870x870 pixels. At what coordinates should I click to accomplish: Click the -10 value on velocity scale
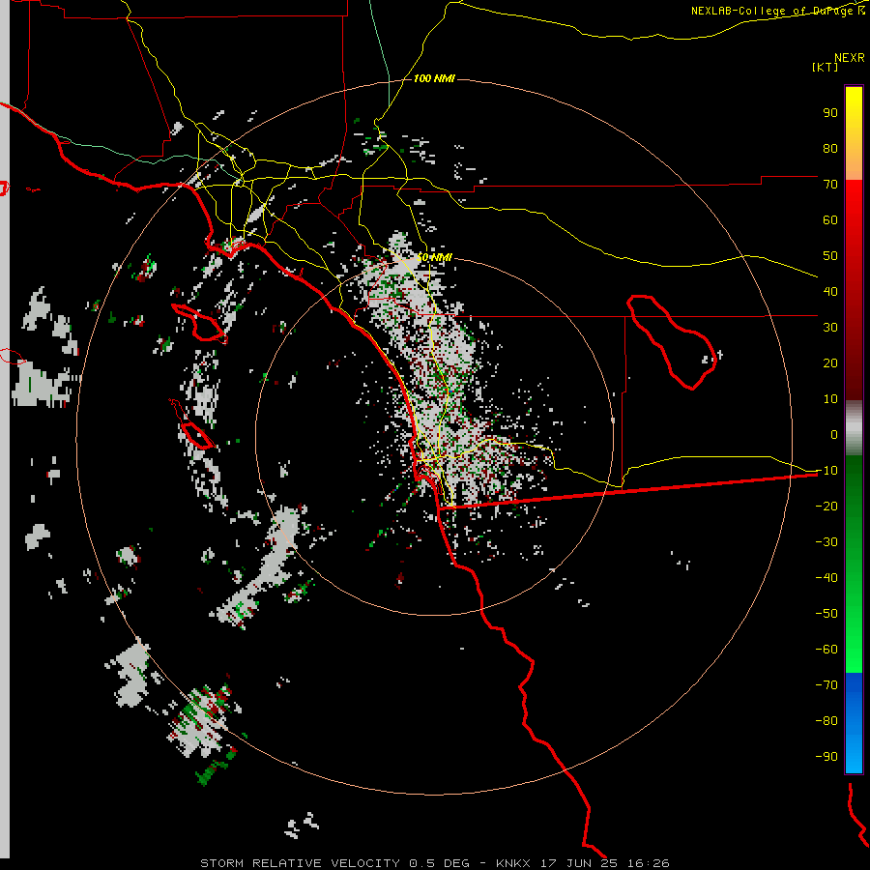click(826, 471)
